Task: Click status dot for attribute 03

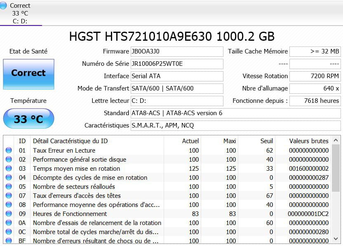Action: click(9, 169)
